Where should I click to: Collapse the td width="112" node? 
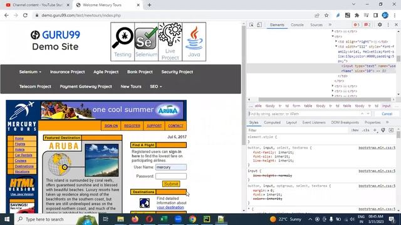pyautogui.click(x=336, y=46)
